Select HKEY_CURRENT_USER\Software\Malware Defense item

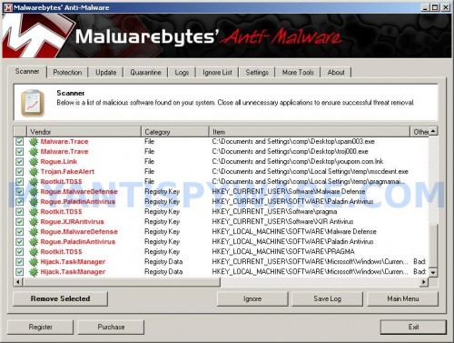[289, 192]
